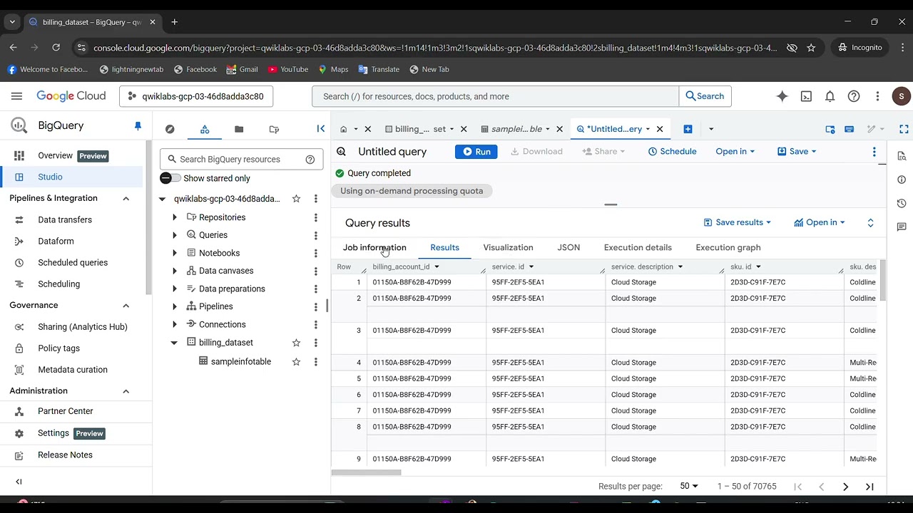Toggle full screen mode icon
Image resolution: width=913 pixels, height=513 pixels.
[904, 129]
